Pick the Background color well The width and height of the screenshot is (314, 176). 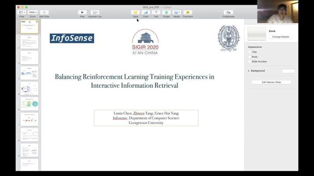(288, 71)
